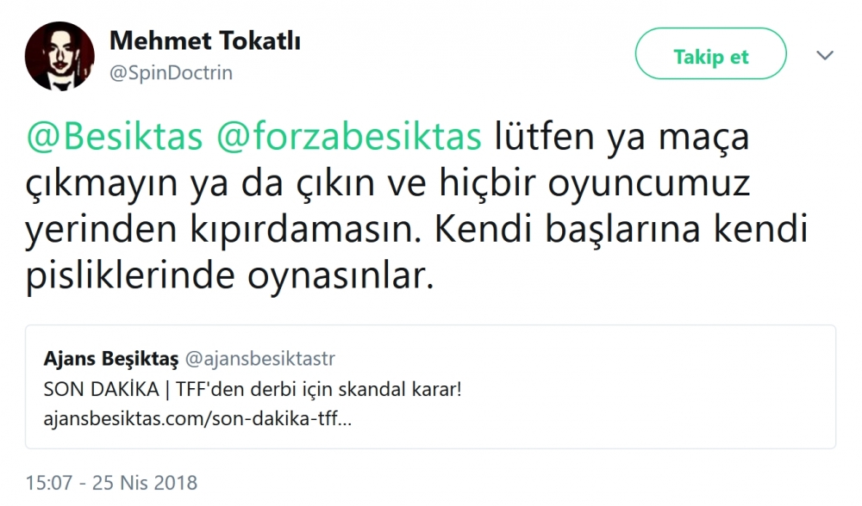Open Mehmet Tokatlı's profile avatar

pyautogui.click(x=59, y=56)
